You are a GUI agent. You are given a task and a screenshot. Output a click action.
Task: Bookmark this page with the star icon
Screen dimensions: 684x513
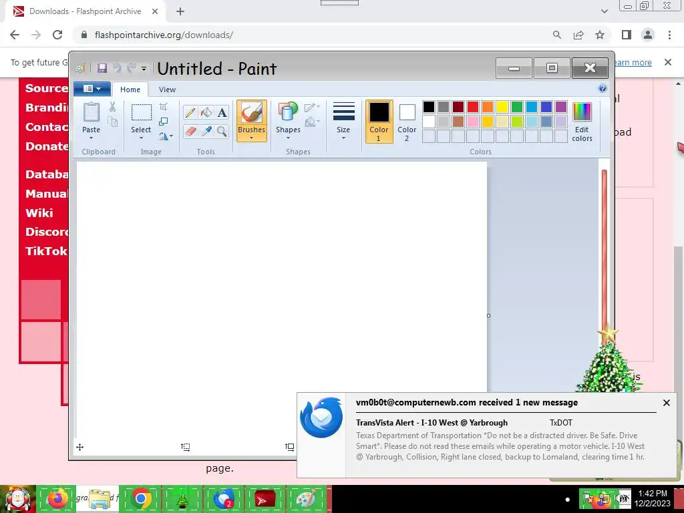pos(600,35)
